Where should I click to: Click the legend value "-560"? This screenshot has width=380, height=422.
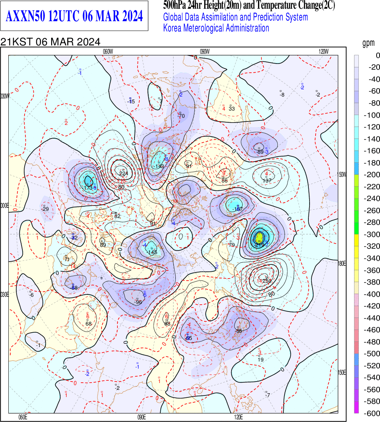(372, 389)
